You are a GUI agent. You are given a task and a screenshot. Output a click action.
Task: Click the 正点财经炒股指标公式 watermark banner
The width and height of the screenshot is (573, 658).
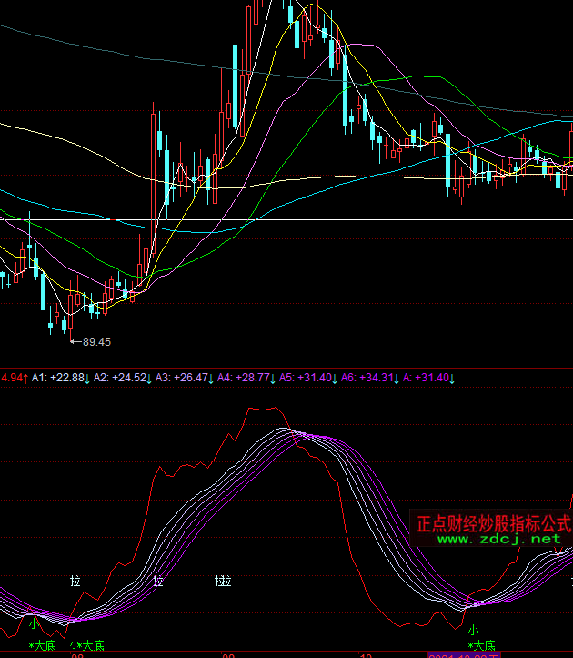pyautogui.click(x=493, y=523)
